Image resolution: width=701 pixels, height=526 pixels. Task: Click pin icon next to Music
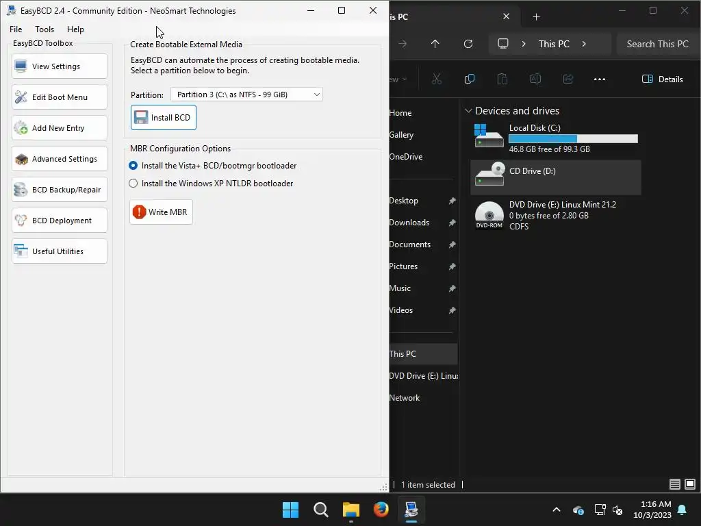point(452,288)
